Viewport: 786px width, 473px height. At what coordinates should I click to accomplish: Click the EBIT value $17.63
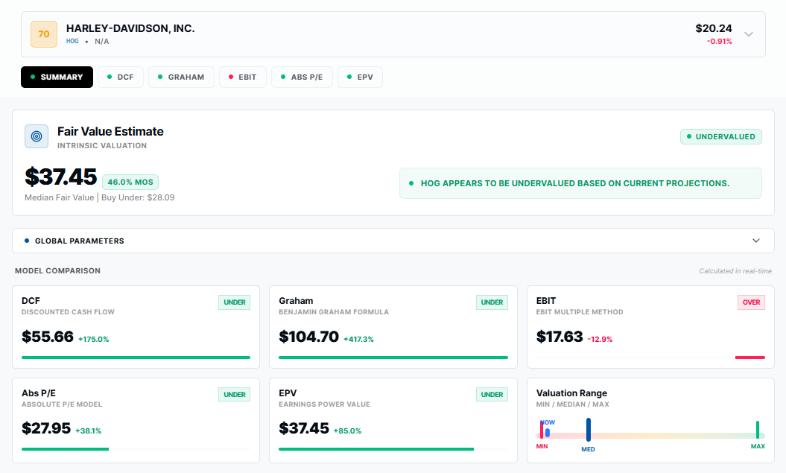tap(560, 337)
